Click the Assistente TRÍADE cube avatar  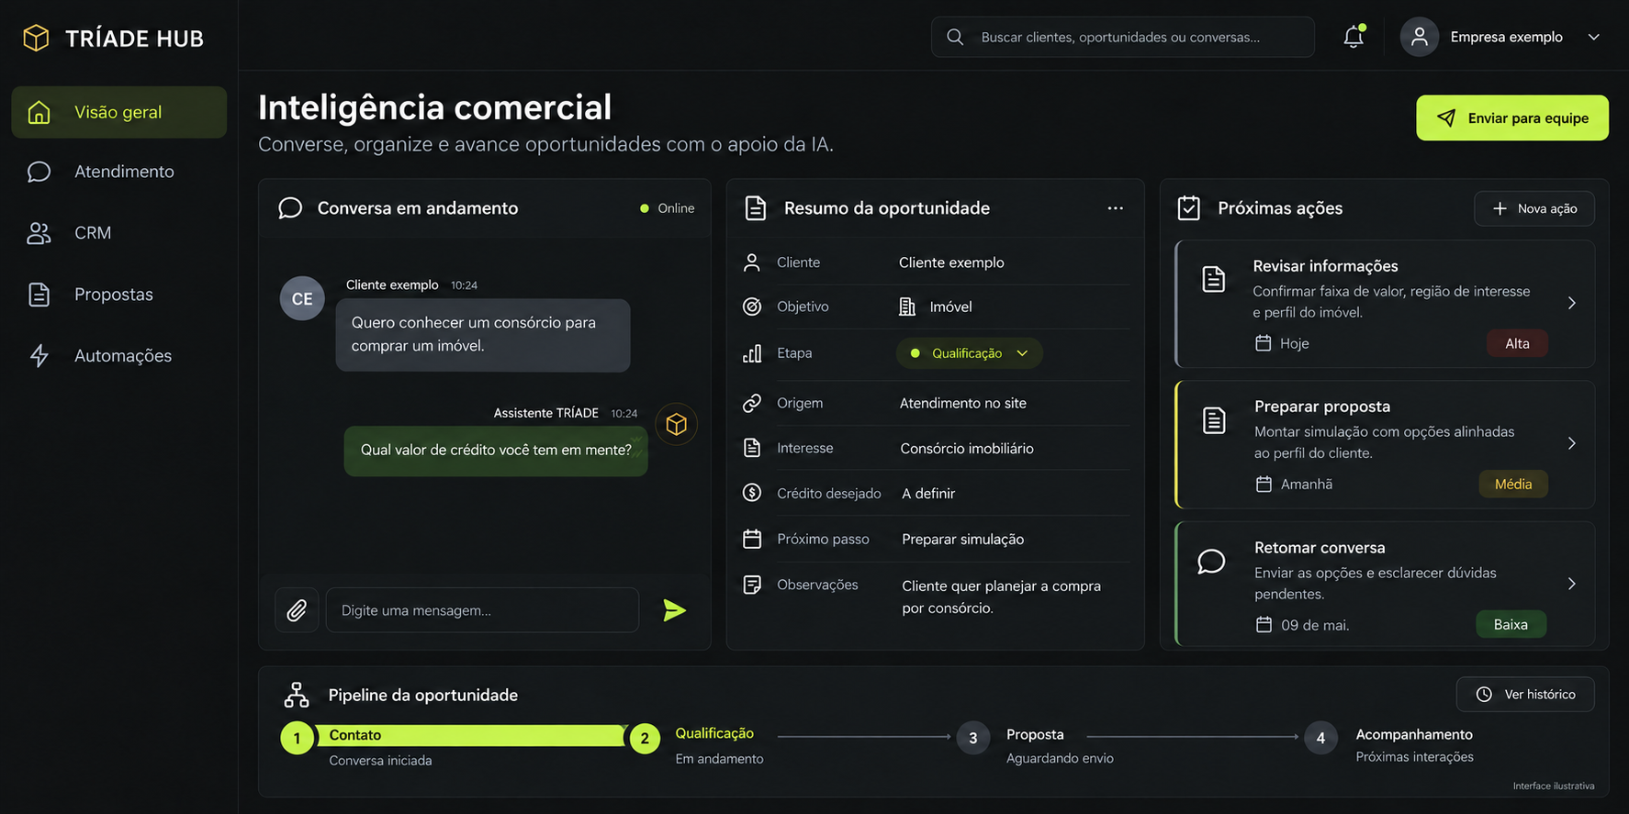tap(677, 424)
